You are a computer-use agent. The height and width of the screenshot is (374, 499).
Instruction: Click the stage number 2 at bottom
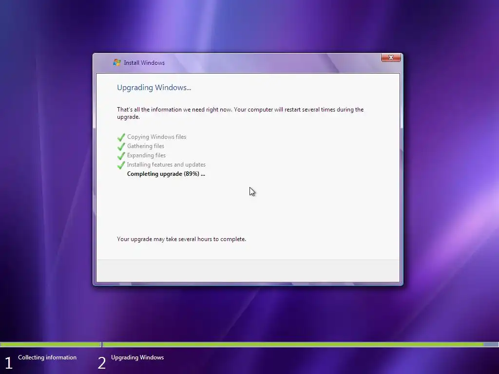tap(101, 363)
